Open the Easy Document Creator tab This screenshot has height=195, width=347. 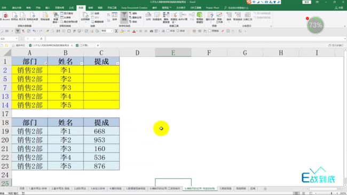point(135,8)
